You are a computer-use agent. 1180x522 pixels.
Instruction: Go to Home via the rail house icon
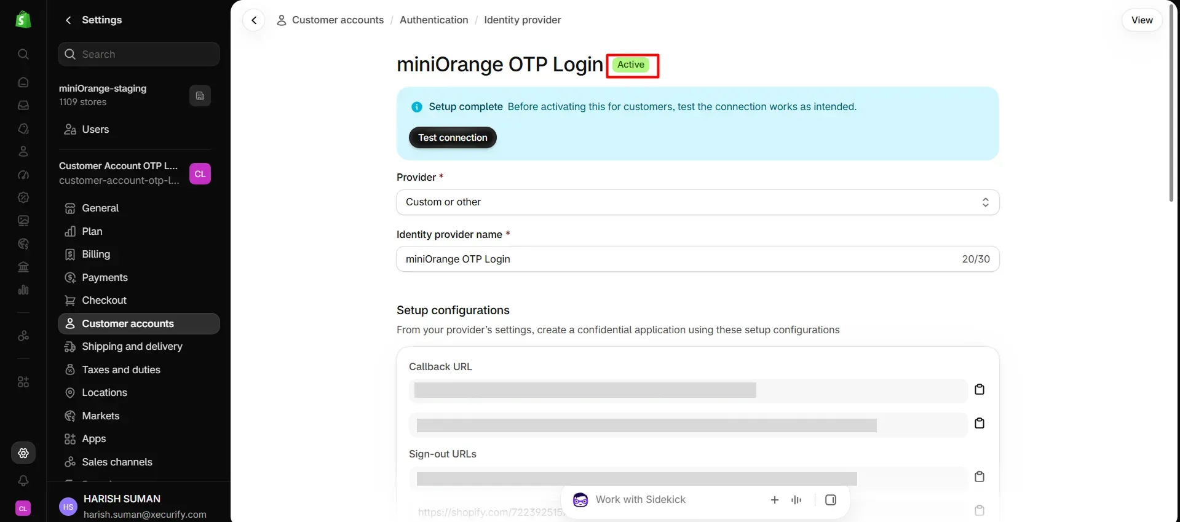coord(23,82)
